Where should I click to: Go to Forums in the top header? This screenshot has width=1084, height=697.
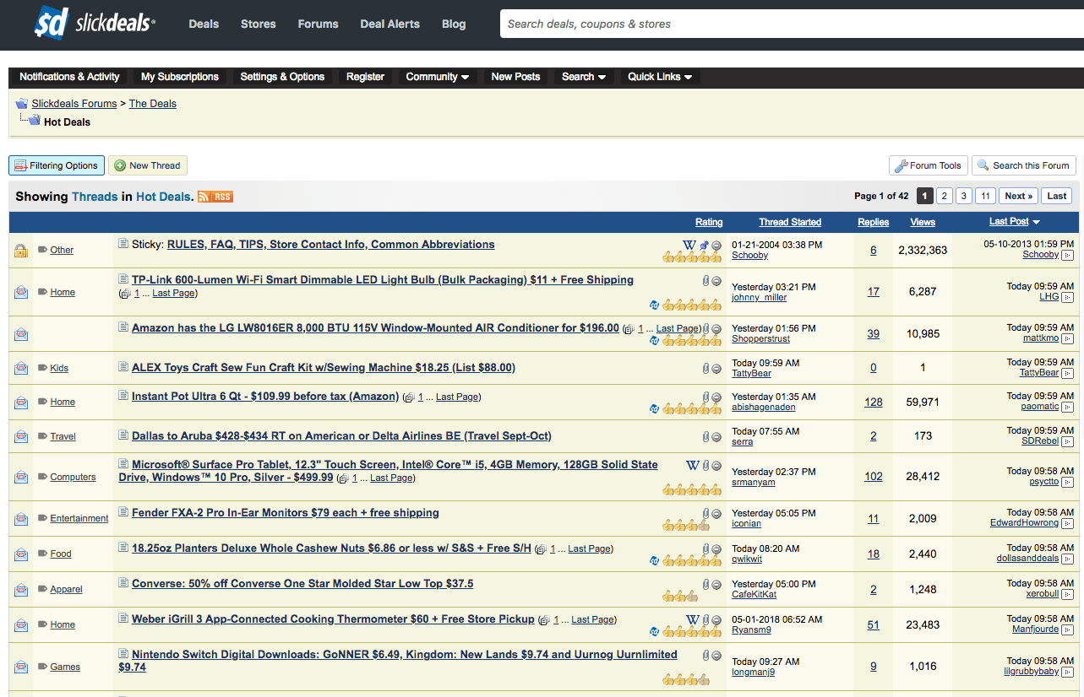(x=318, y=24)
